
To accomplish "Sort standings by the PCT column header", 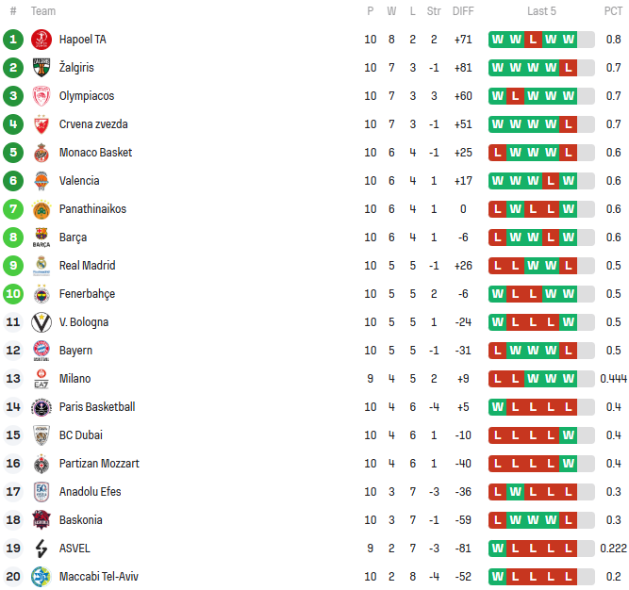I will point(613,11).
